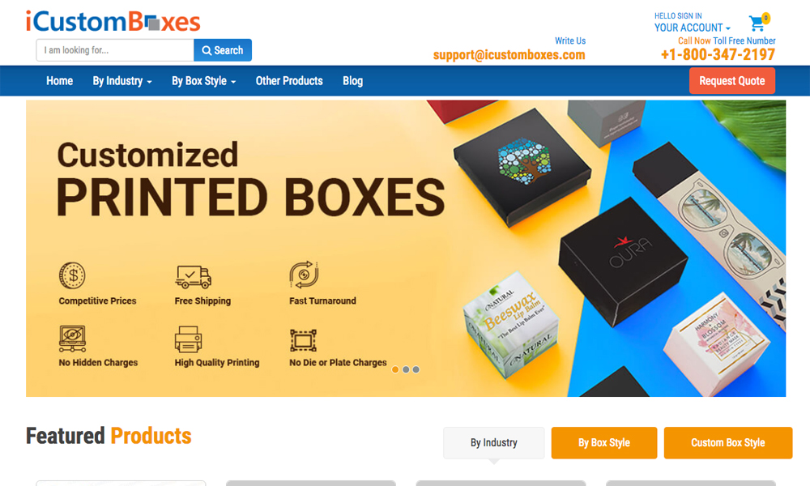Click the Free Shipping truck icon
Image resolution: width=810 pixels, height=486 pixels.
[194, 277]
